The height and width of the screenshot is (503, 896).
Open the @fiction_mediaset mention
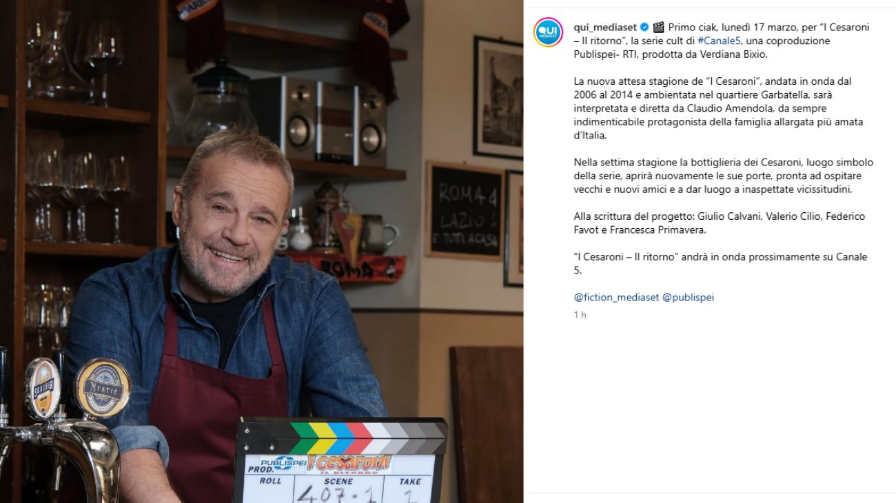[x=615, y=298]
